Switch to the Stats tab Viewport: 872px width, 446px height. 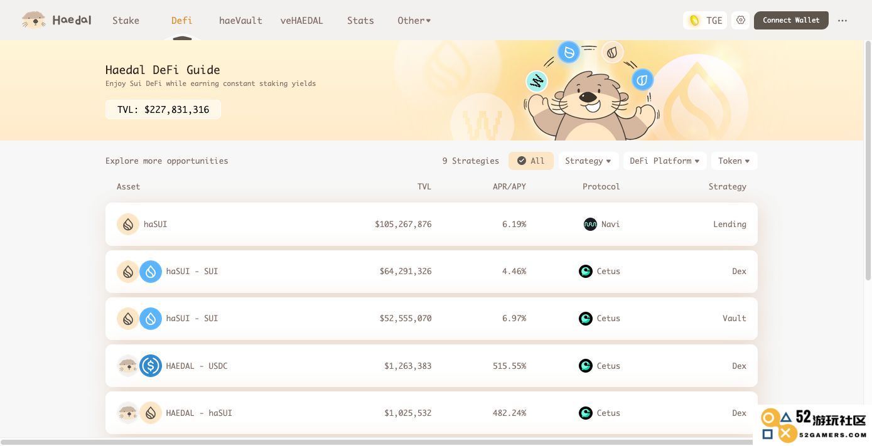pyautogui.click(x=360, y=20)
